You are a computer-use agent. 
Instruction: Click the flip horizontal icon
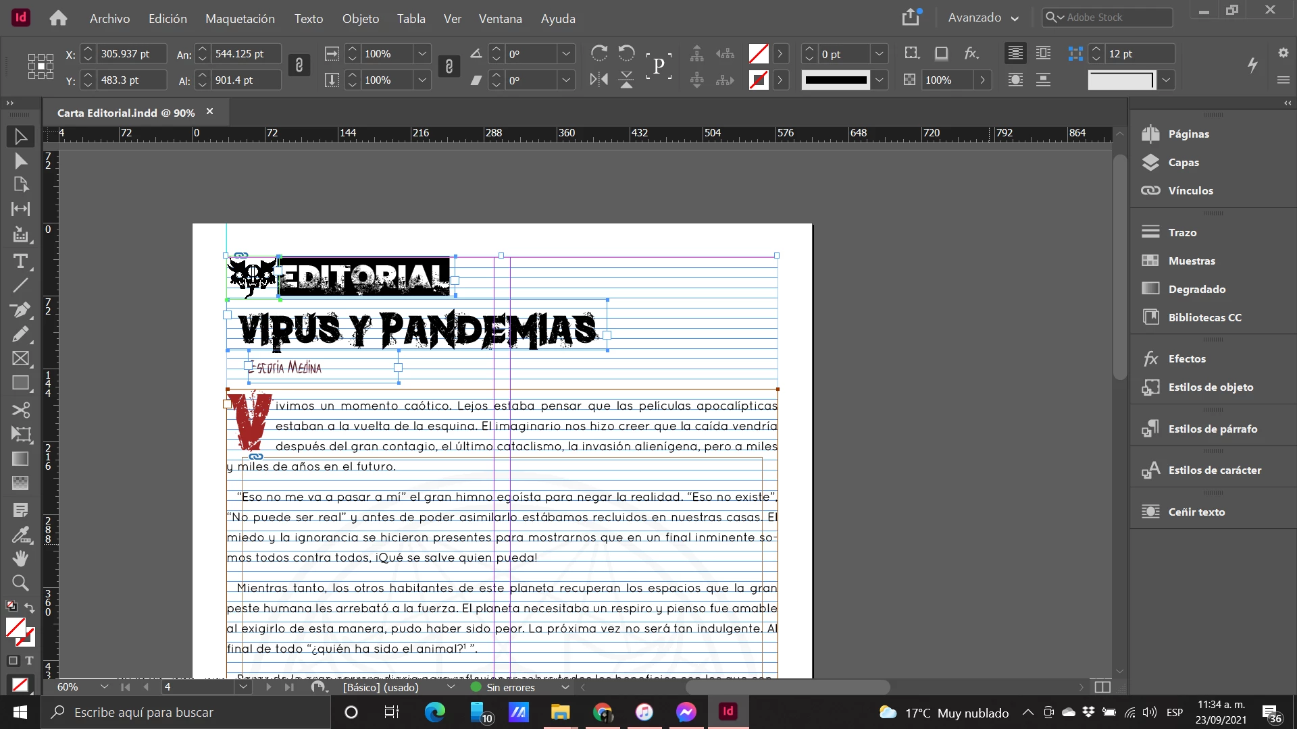point(599,80)
